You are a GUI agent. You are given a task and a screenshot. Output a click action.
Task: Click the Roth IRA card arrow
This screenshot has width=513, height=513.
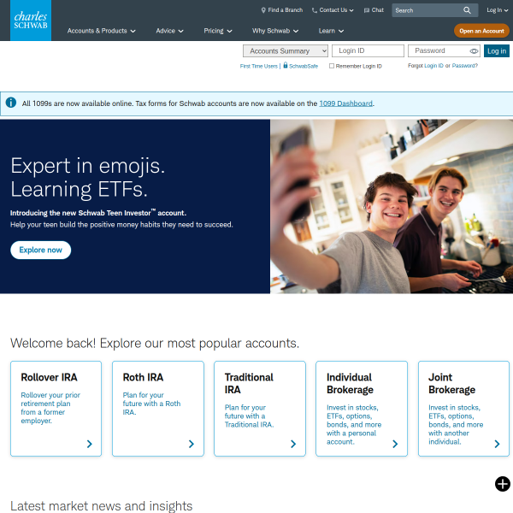(192, 444)
